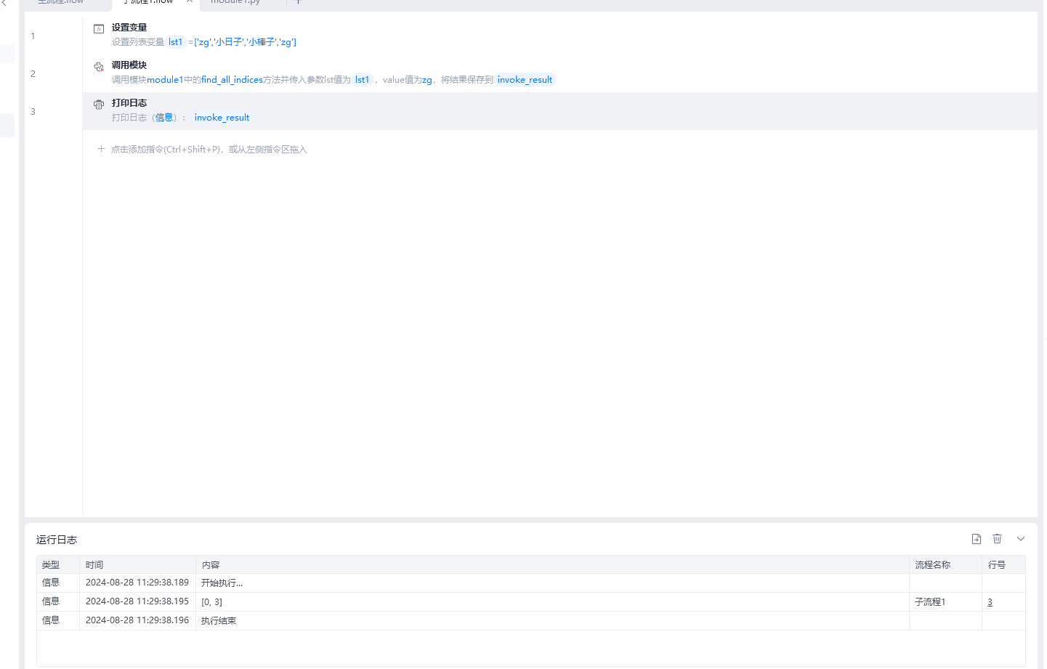Jump to line 3 from log row

coord(990,602)
